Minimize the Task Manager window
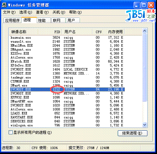 tap(137, 5)
